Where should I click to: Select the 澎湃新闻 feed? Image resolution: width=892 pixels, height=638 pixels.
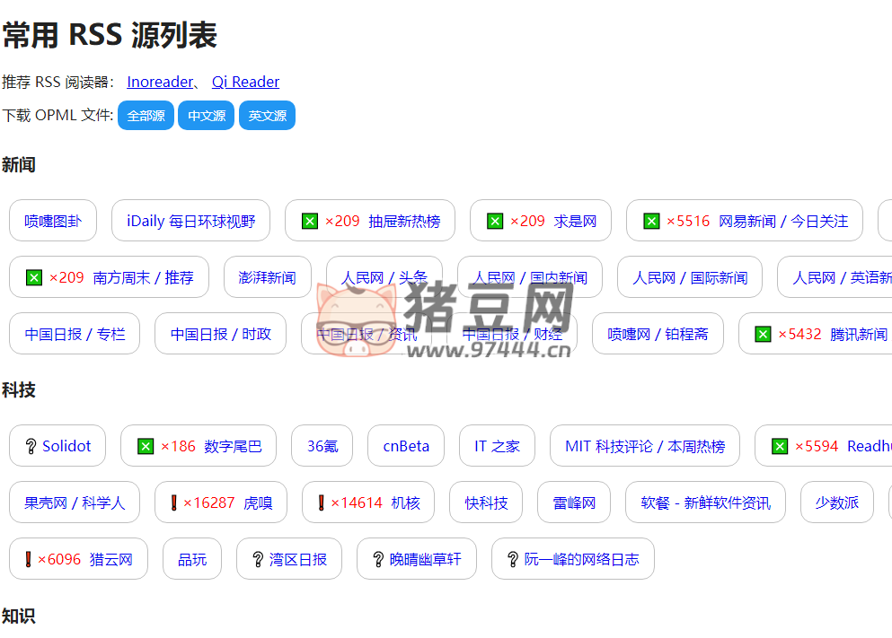coord(267,276)
